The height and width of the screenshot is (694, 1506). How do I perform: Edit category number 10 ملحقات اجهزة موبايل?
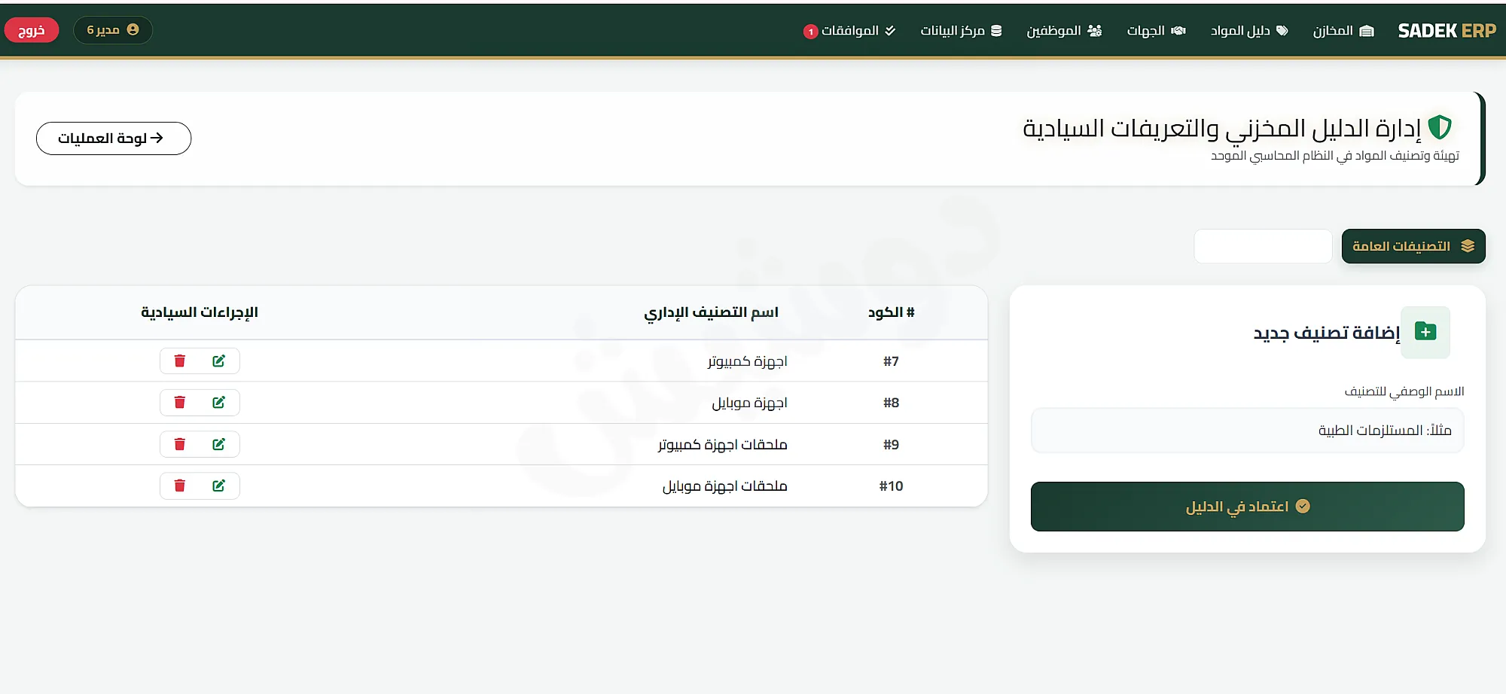(218, 485)
